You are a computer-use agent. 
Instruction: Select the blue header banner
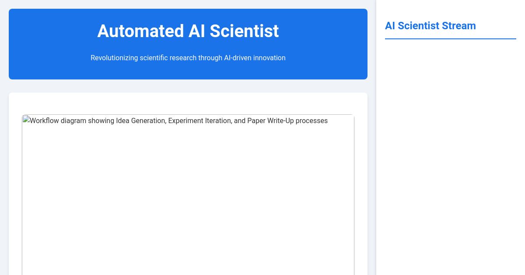point(188,44)
